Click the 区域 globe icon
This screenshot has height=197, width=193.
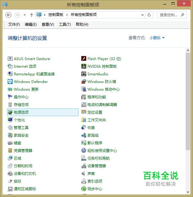click(x=10, y=158)
